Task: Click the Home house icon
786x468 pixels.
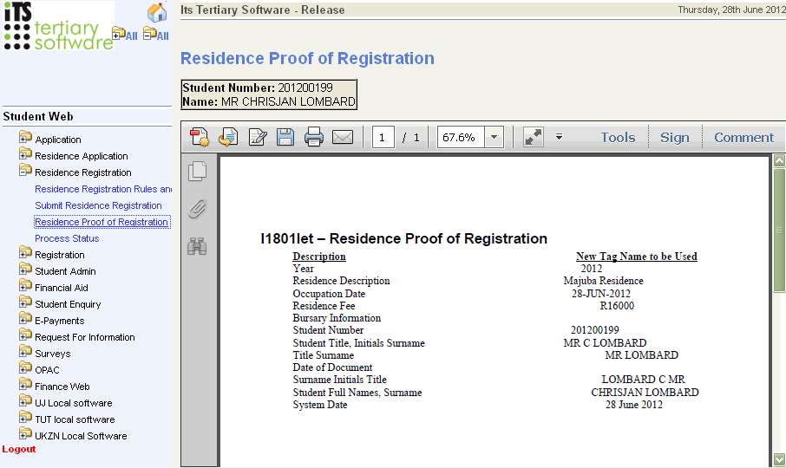Action: [x=157, y=12]
